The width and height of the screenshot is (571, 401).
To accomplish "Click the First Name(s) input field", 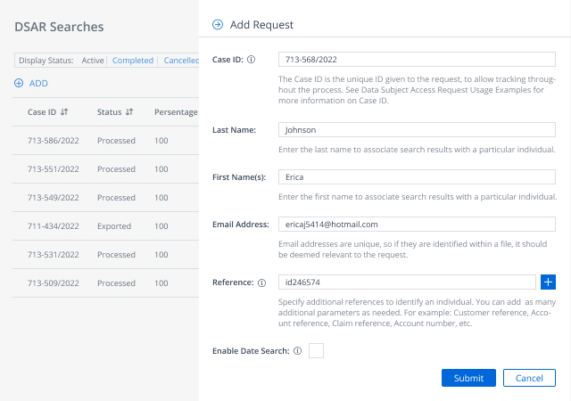I will [x=417, y=177].
